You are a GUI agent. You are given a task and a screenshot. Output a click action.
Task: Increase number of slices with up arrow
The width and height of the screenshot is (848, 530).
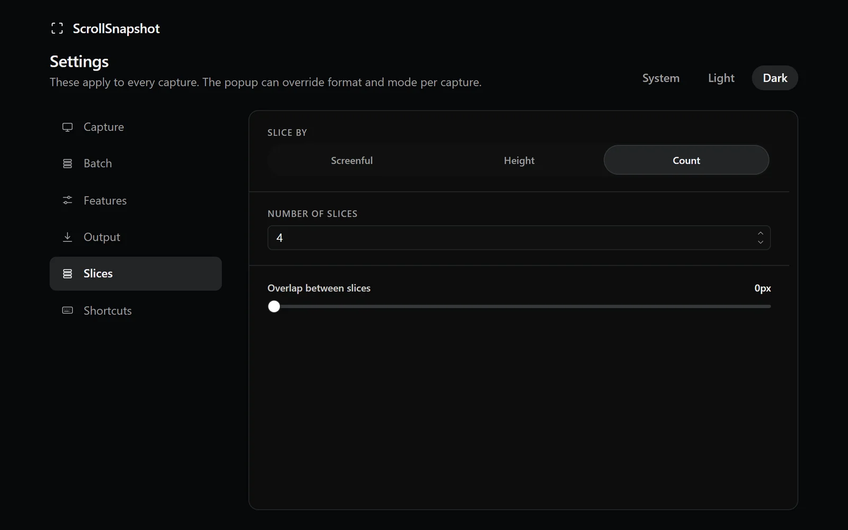(761, 233)
